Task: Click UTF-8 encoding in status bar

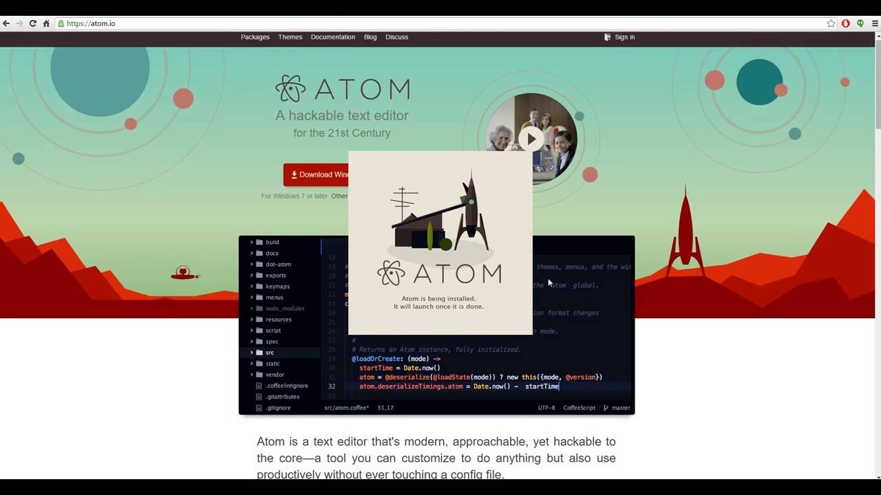Action: click(546, 408)
